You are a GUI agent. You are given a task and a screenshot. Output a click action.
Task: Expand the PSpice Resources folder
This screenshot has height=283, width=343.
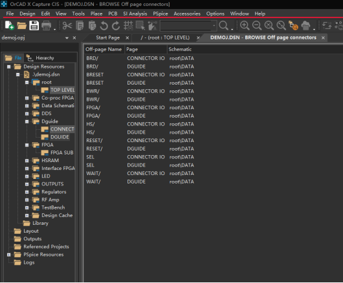click(9, 255)
